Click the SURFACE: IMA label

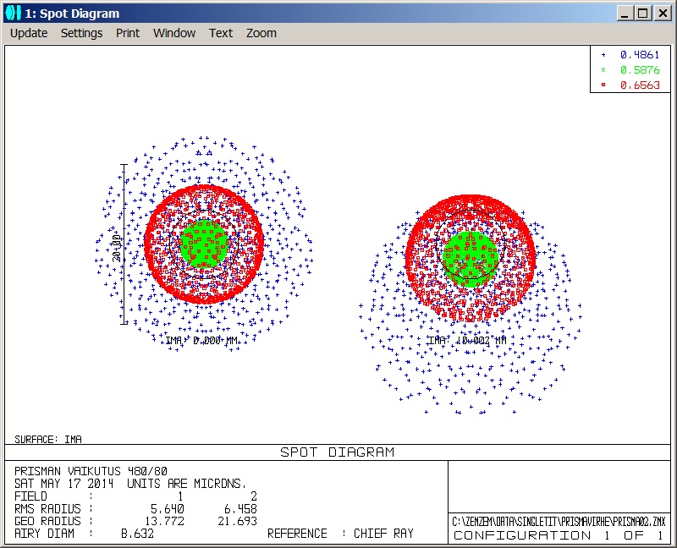pos(48,440)
